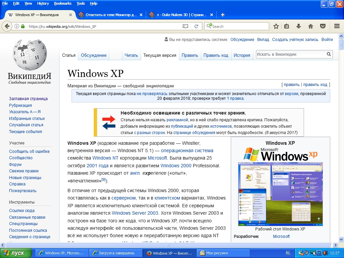Click the vertical scrollbar down arrow
The width and height of the screenshot is (344, 258).
(341, 239)
